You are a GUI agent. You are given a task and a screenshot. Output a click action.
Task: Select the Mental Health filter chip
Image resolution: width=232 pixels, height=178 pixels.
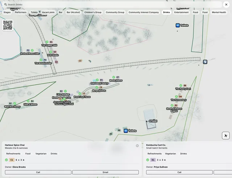pos(219,12)
